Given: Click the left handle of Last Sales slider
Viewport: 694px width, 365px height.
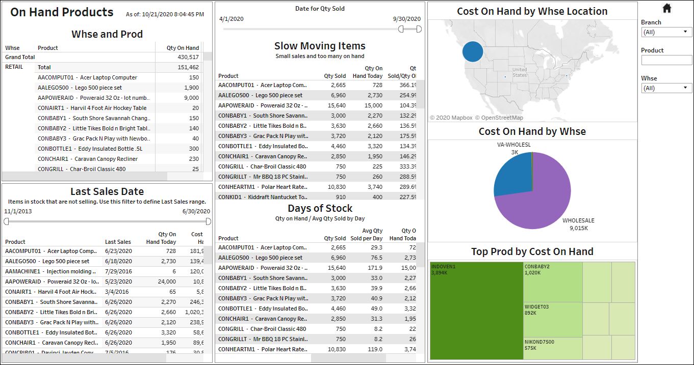Looking at the screenshot, I should coord(7,221).
